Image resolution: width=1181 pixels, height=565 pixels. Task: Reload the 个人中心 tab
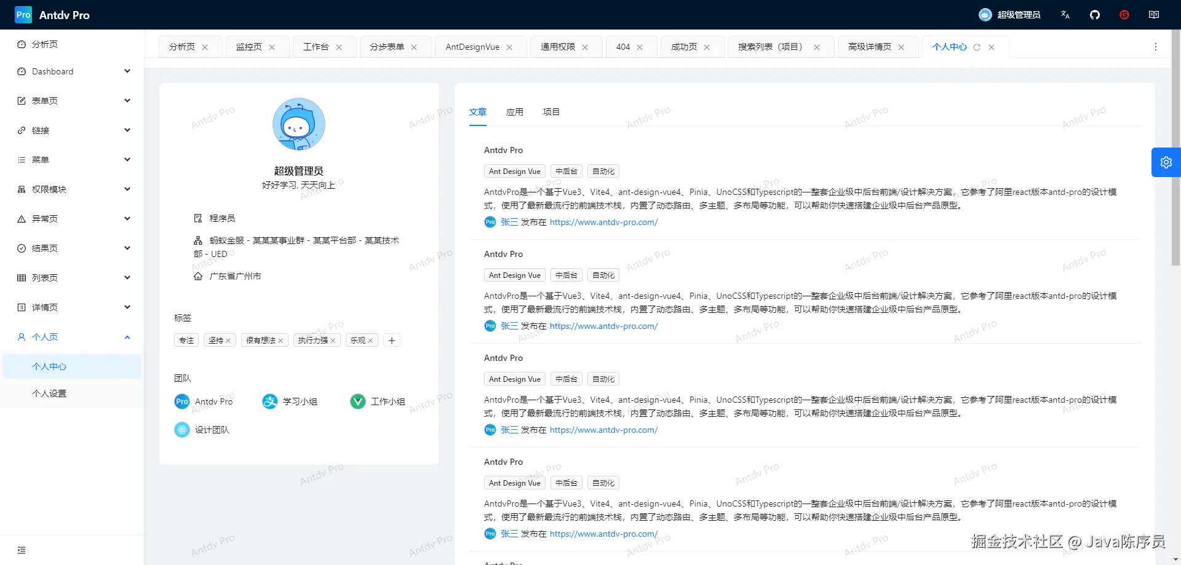(977, 47)
